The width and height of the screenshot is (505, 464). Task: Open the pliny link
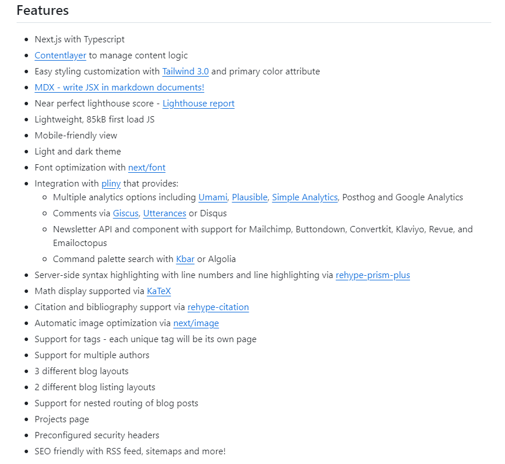111,184
